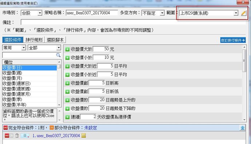The image size is (251, 144).
Task: Click the 策略名稱 input field
Action: [x=92, y=13]
